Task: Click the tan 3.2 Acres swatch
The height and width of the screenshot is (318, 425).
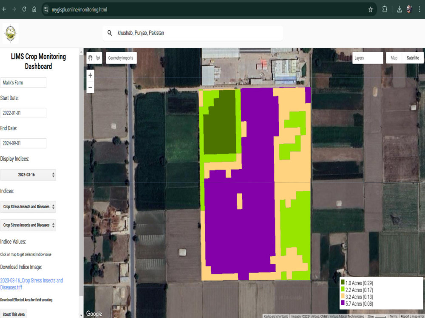Action: [343, 296]
